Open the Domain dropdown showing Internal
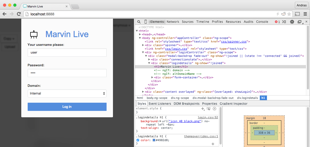Screen dimensions: 310x147 (67, 93)
